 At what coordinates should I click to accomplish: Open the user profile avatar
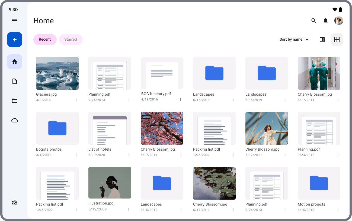[339, 21]
